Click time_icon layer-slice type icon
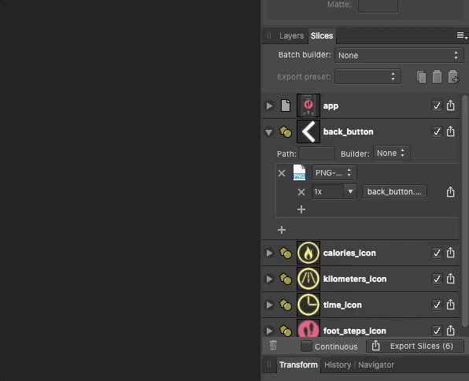469x381 pixels. click(x=286, y=305)
